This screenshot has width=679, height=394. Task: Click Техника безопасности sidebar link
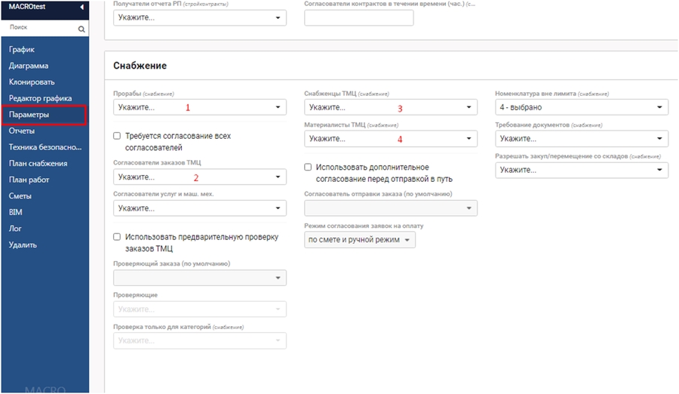tap(42, 147)
